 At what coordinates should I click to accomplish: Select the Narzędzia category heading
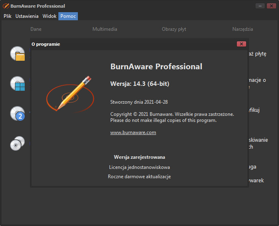coord(243,29)
